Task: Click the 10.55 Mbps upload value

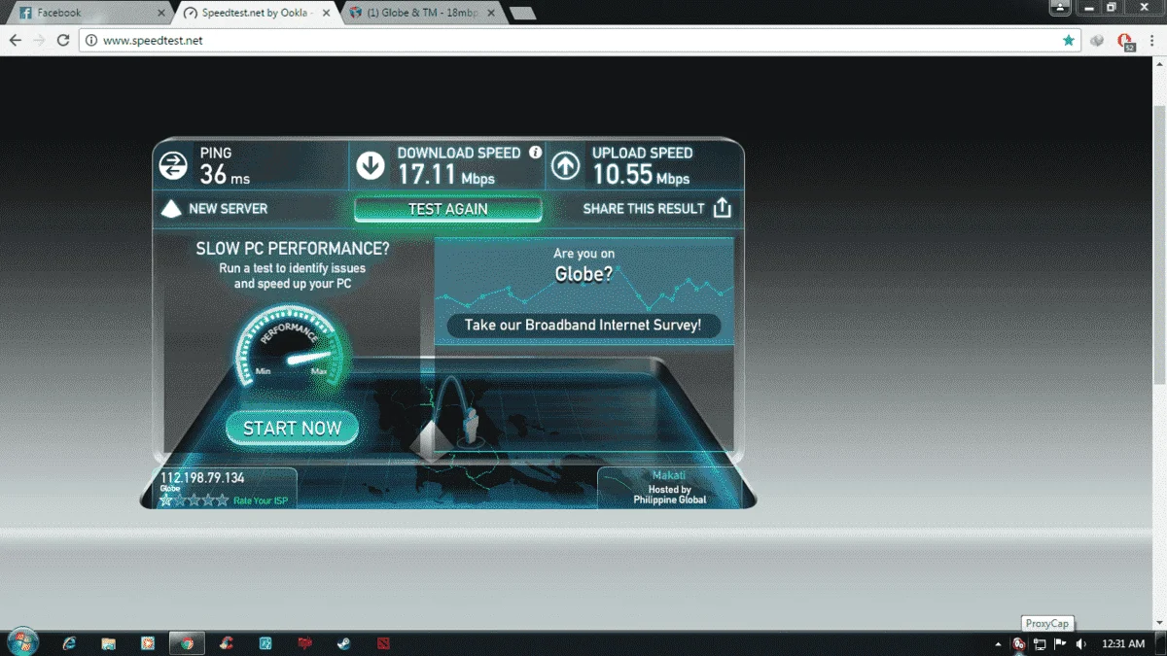Action: pos(641,176)
